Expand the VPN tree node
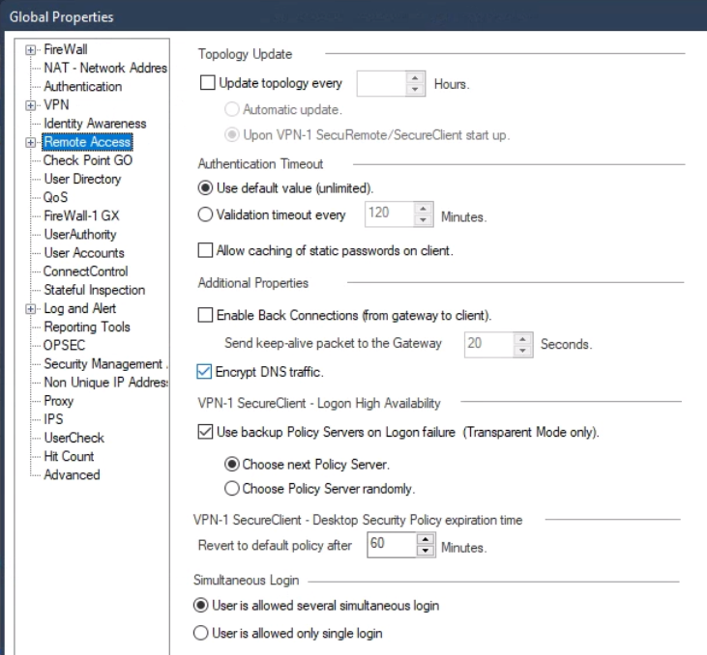707x655 pixels. coord(30,105)
